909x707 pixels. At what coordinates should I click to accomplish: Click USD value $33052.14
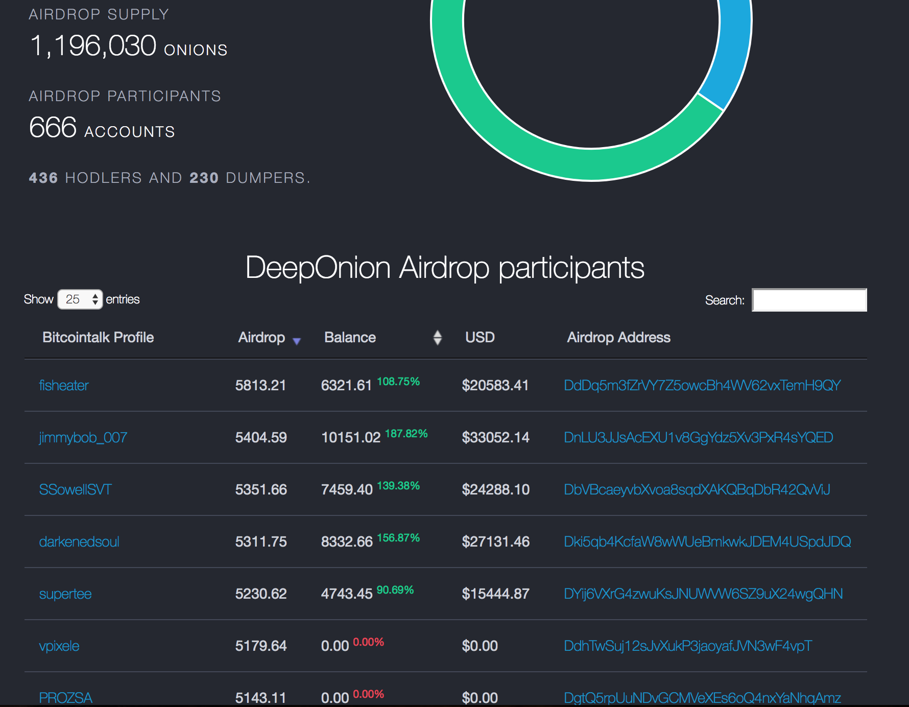(496, 438)
